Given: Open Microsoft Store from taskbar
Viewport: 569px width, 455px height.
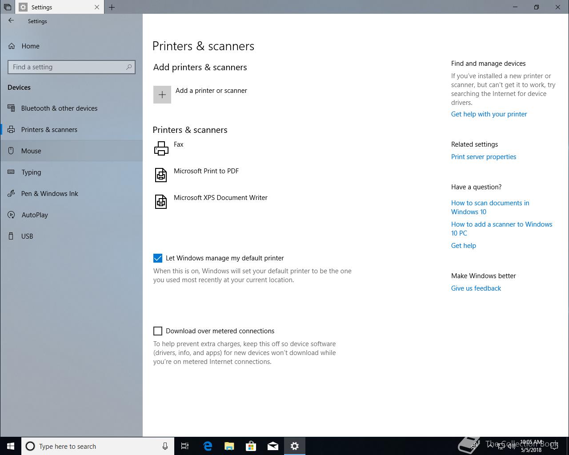Looking at the screenshot, I should coord(251,446).
